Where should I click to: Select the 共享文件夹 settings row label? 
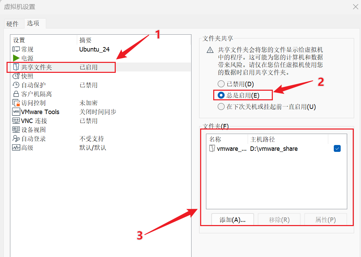click(x=37, y=67)
